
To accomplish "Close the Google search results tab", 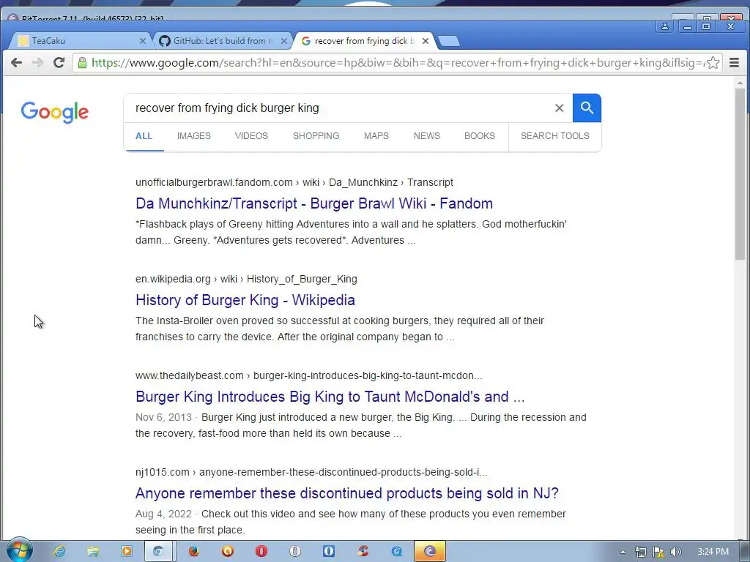I will [x=426, y=41].
